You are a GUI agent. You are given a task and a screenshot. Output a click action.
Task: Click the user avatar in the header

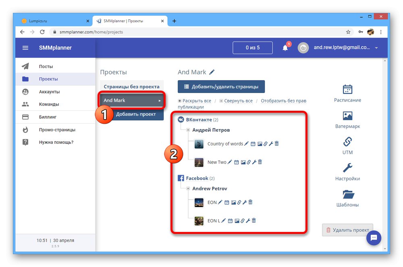coord(303,48)
